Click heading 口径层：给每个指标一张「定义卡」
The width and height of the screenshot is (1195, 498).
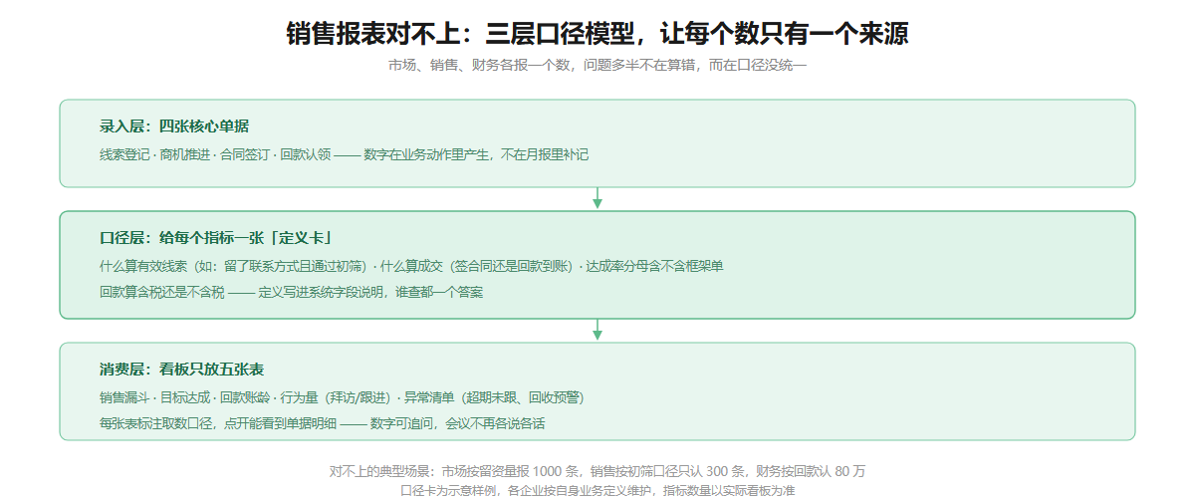click(x=216, y=238)
